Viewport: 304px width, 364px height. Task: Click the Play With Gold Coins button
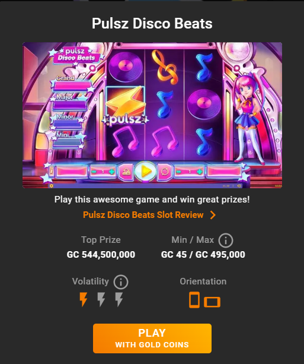tap(152, 338)
